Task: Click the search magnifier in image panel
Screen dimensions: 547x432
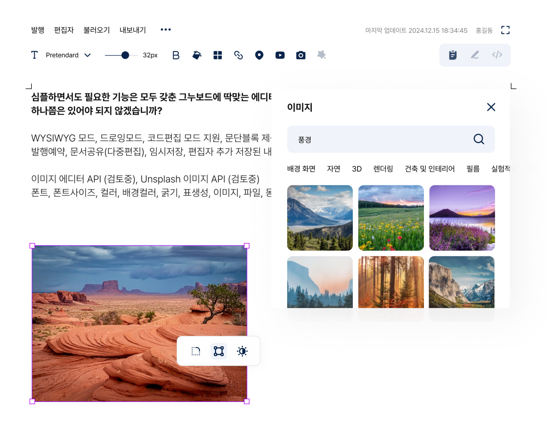Action: click(479, 139)
